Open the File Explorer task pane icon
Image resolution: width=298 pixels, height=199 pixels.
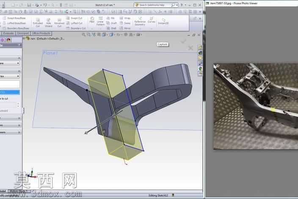(200, 58)
